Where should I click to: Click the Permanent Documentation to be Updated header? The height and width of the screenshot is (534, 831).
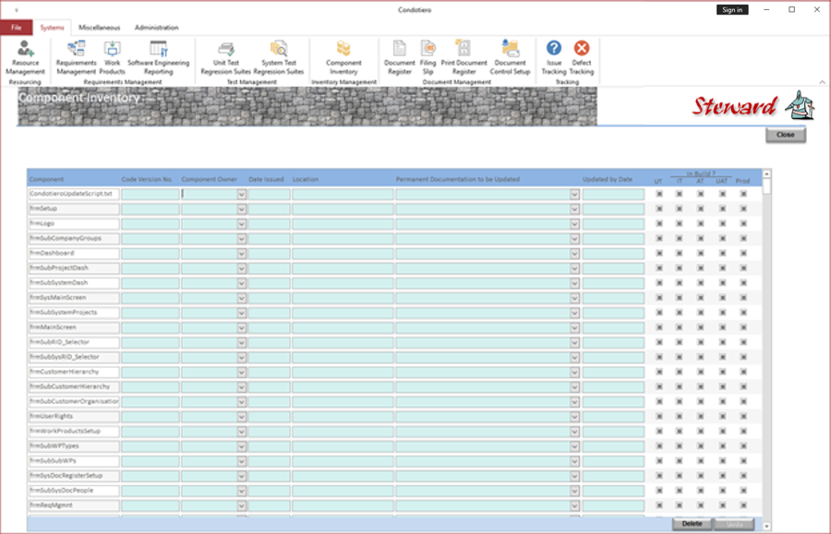click(457, 180)
